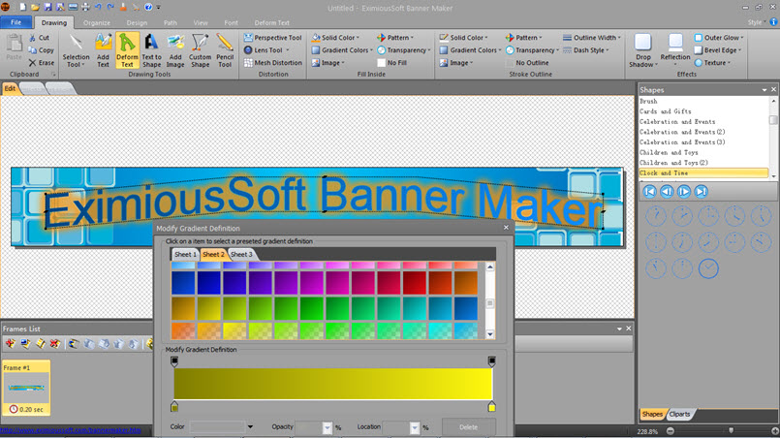Open the Lens Tool dropdown
Screen dimensions: 780x438
tap(287, 50)
